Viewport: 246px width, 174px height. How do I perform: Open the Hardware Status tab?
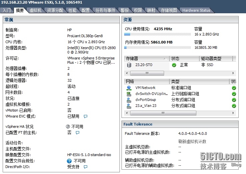pyautogui.click(x=196, y=10)
